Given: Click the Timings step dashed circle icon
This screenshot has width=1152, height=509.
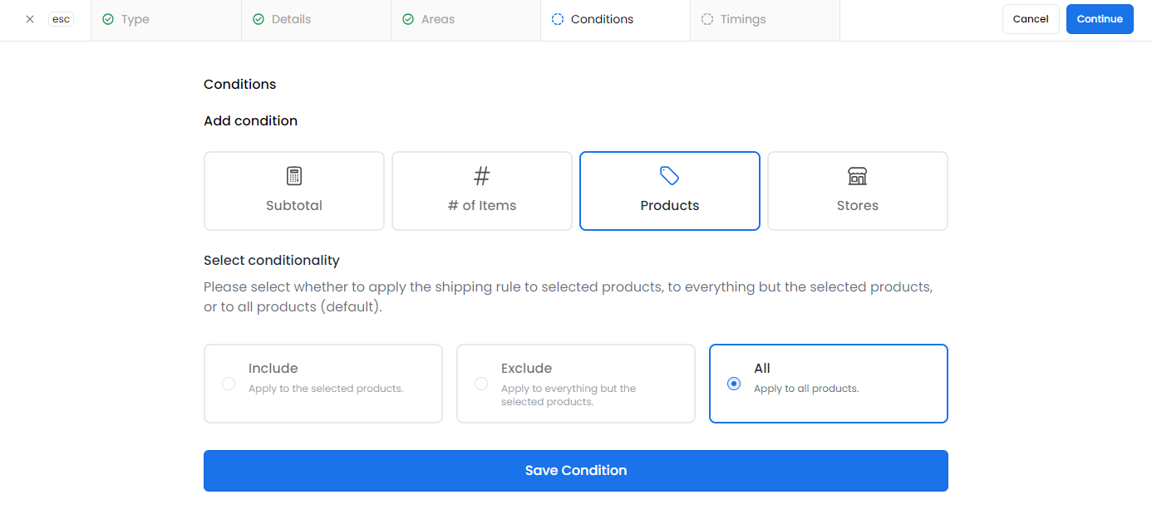Looking at the screenshot, I should 707,19.
